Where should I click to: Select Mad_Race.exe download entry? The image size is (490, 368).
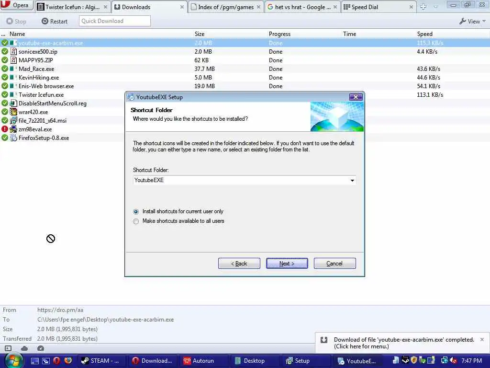[245, 69]
